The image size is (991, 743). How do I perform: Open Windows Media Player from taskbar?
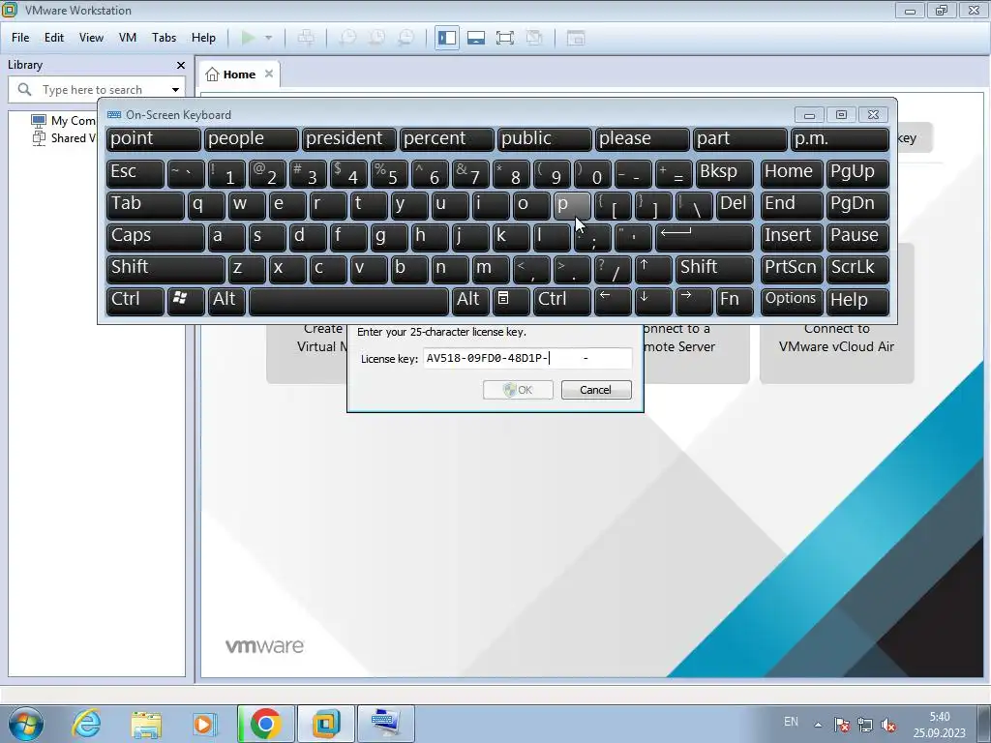point(205,724)
